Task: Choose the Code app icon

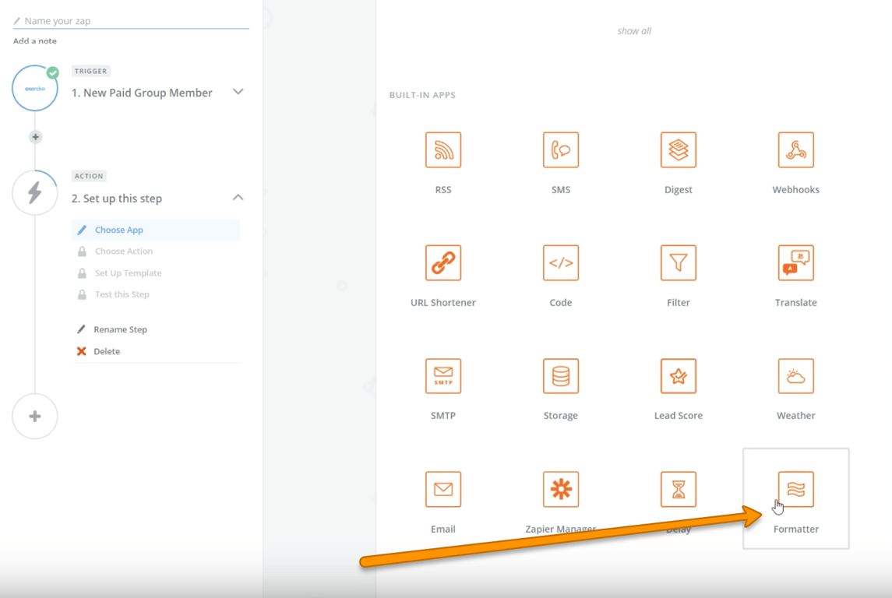Action: 561,262
